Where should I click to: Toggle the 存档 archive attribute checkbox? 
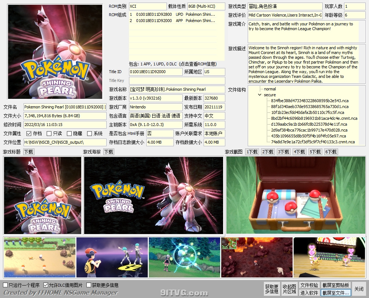click(29, 134)
